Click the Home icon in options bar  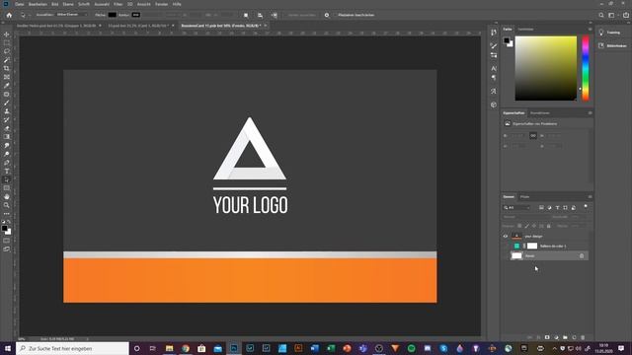tap(9, 15)
